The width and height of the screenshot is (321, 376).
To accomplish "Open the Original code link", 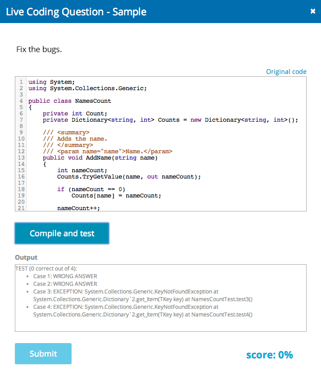I will coord(286,72).
